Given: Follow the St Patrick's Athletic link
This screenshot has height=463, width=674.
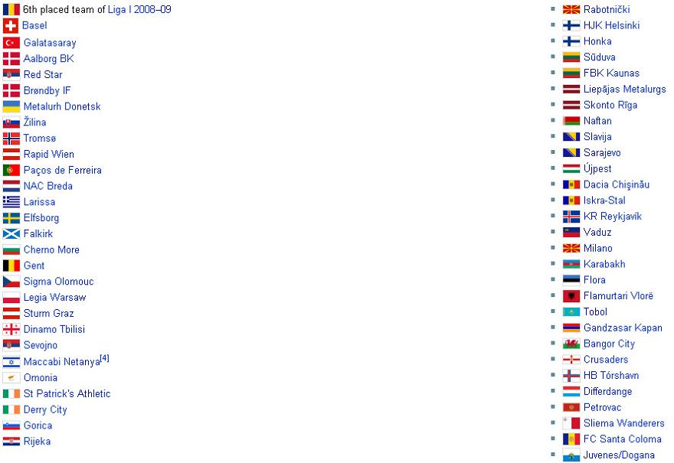Looking at the screenshot, I should point(67,393).
